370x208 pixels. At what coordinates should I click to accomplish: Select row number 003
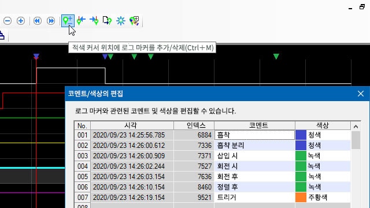click(x=82, y=155)
